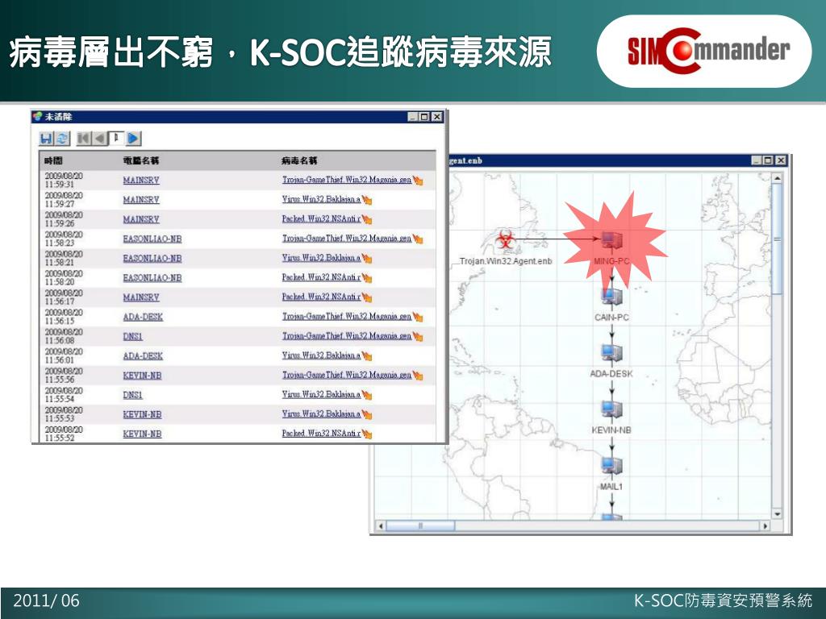Screen dimensions: 826x619
Task: Click the red biohazard virus icon on map
Action: [505, 240]
